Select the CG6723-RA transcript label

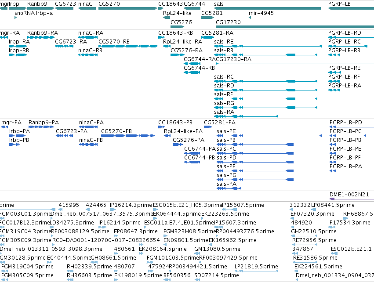[71, 41]
